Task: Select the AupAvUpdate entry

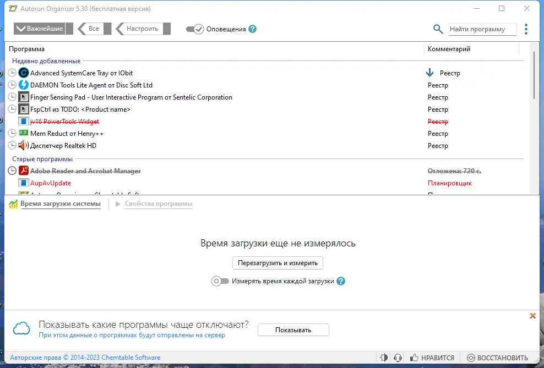Action: tap(51, 183)
